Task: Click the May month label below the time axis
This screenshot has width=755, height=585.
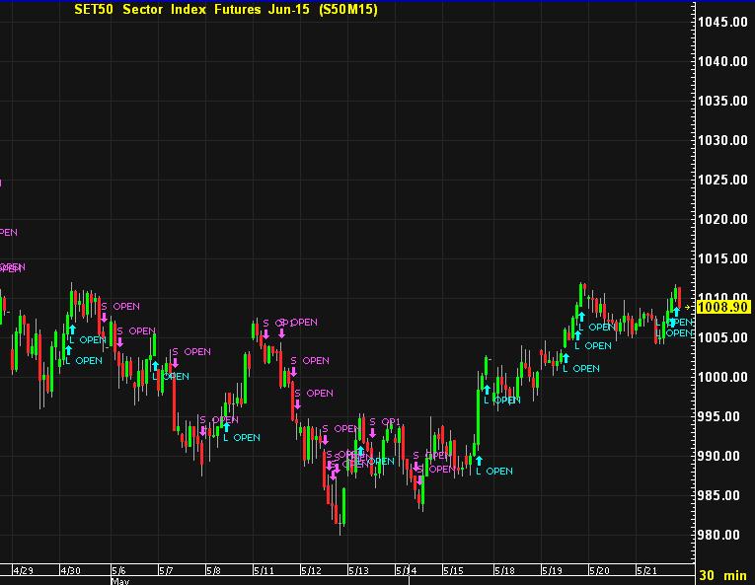Action: [x=119, y=581]
